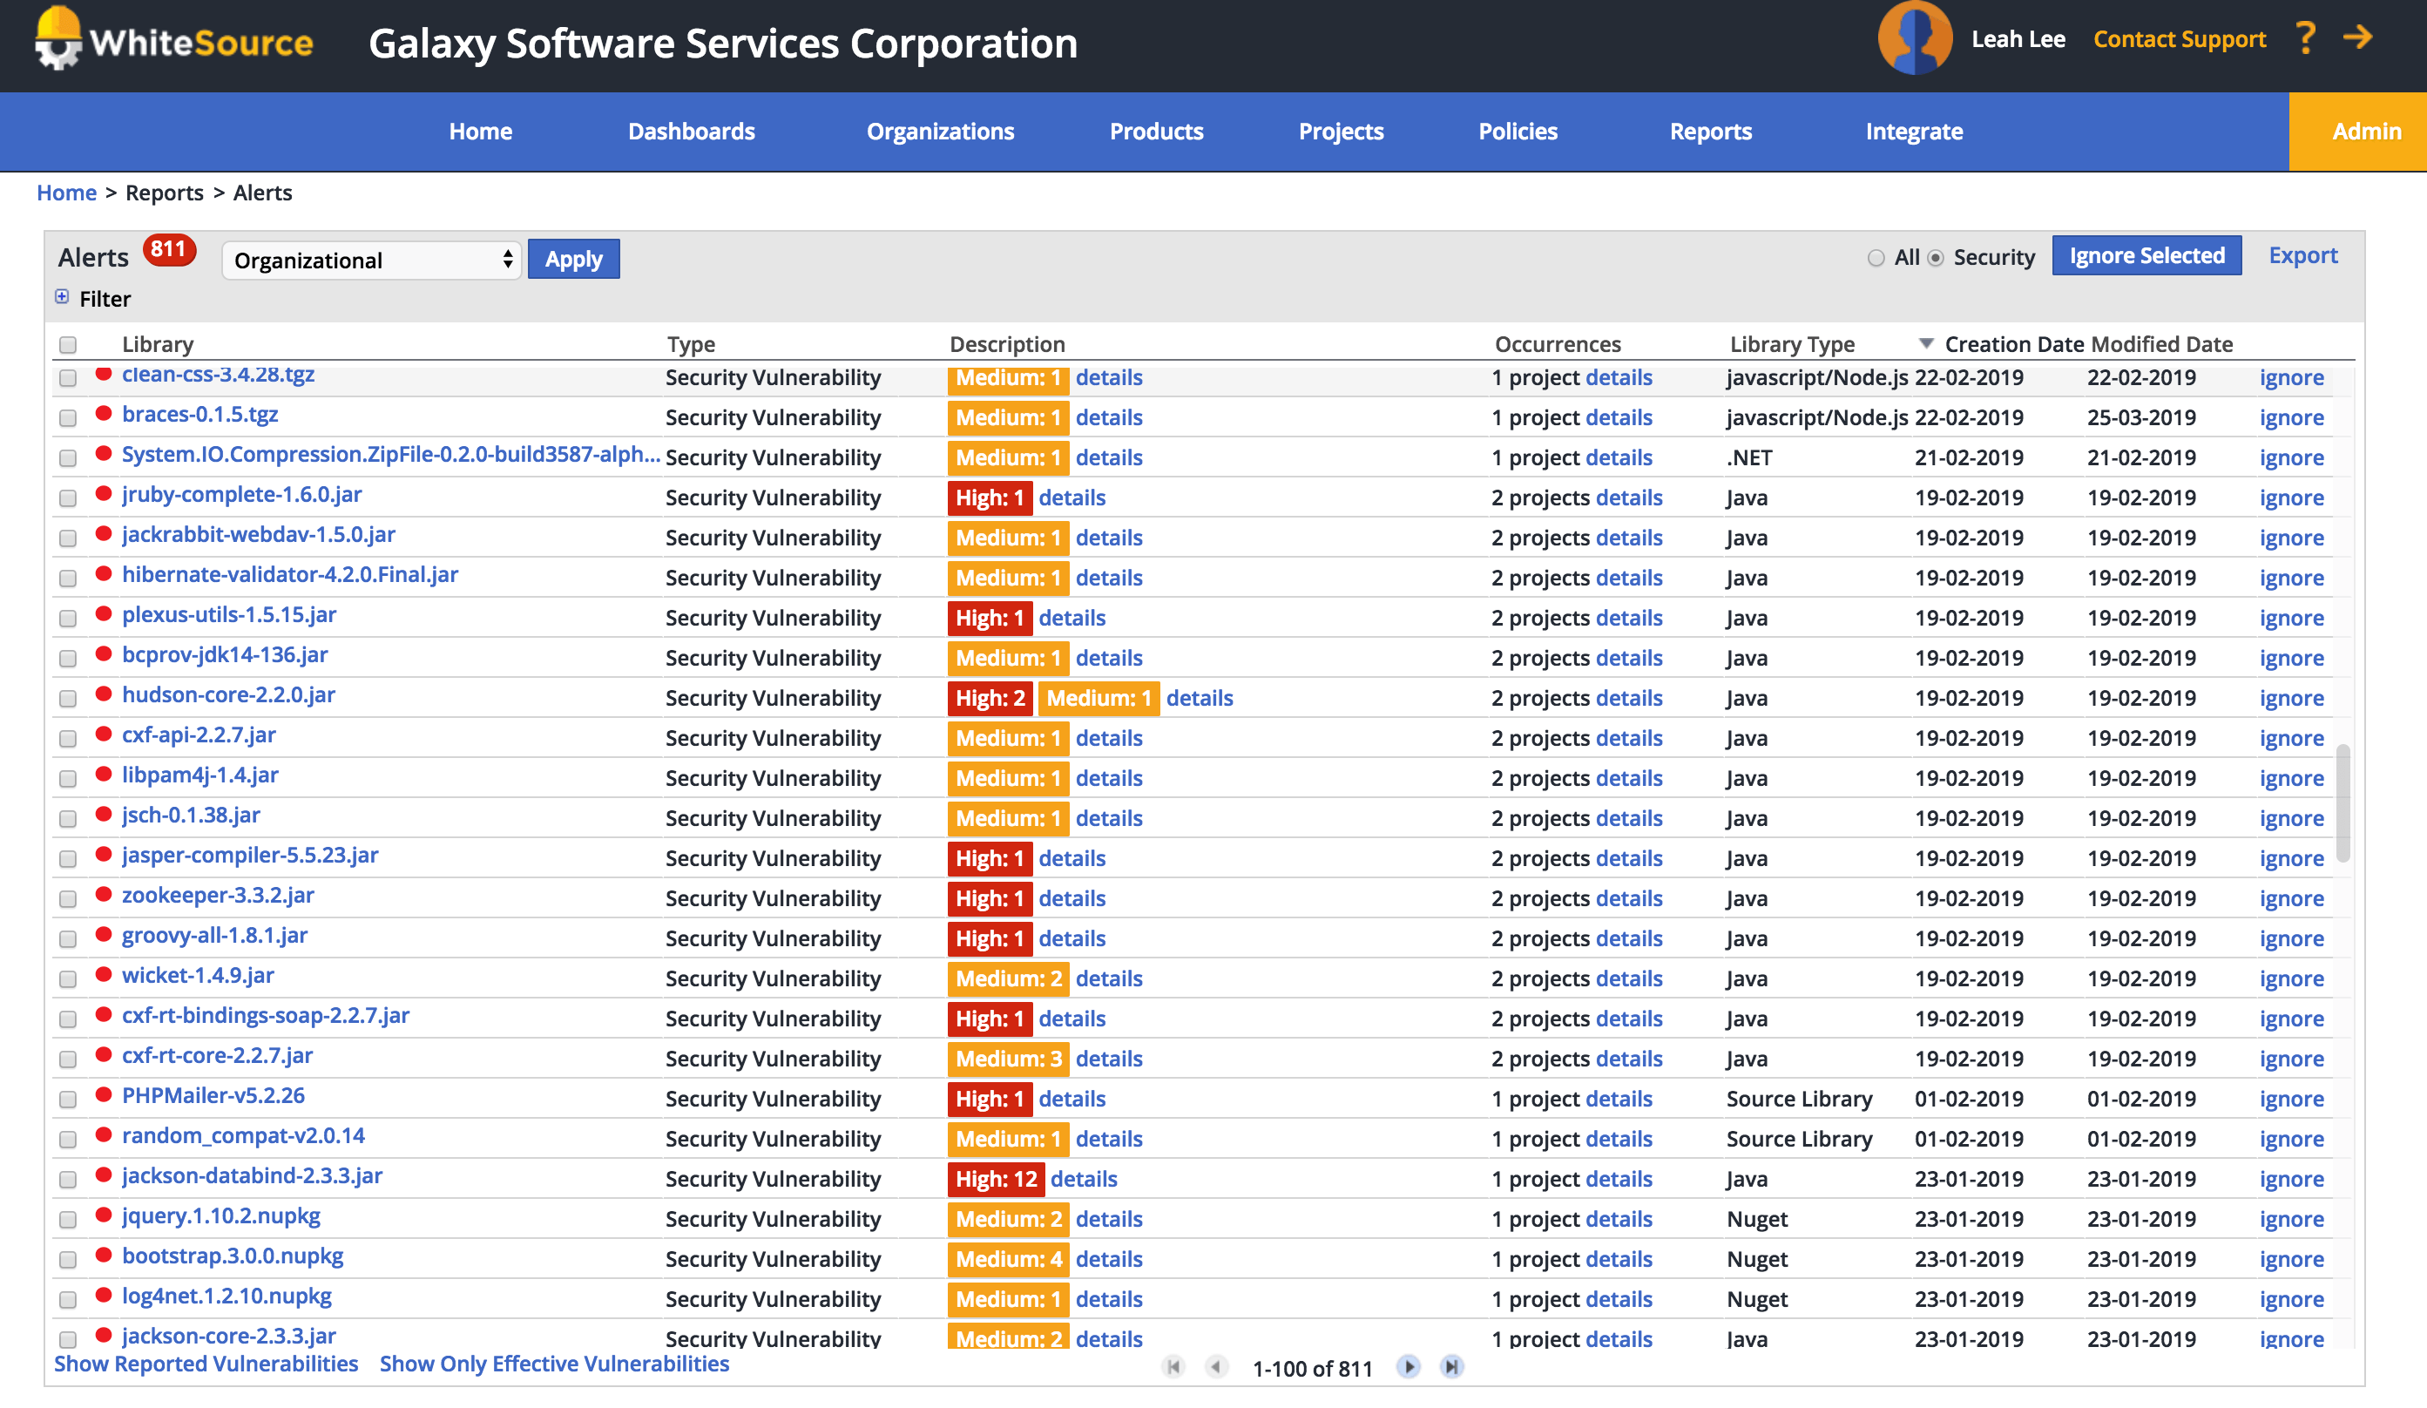Click Show Reported Vulnerabilities link
Viewport: 2427px width, 1408px height.
click(206, 1364)
